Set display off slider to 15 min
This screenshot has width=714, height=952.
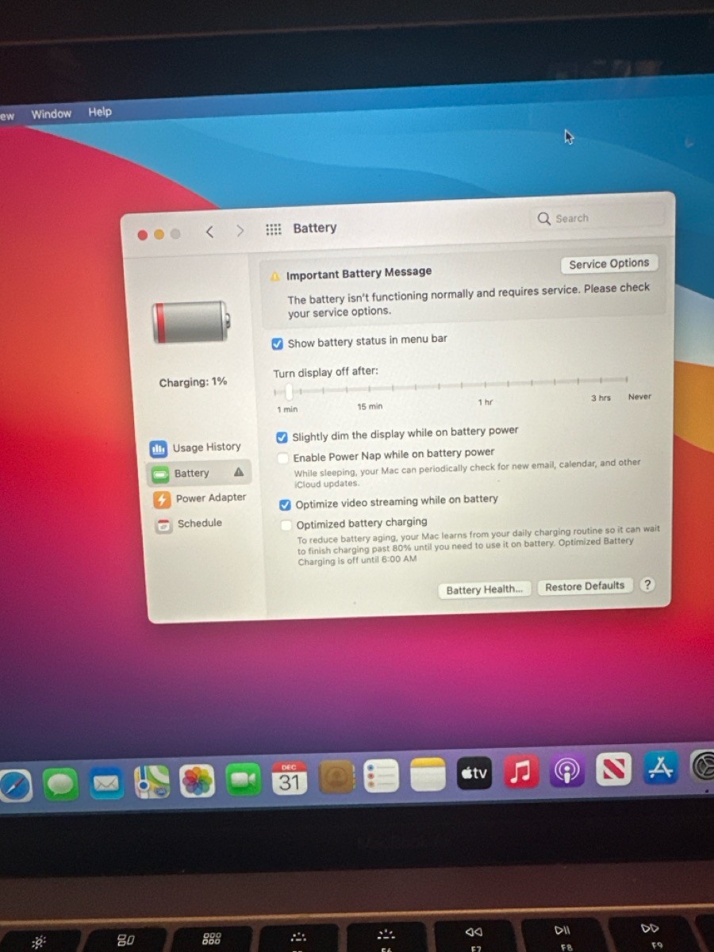coord(369,390)
